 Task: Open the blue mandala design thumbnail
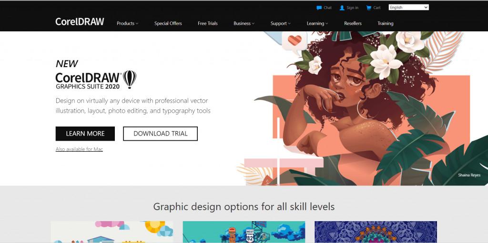click(x=376, y=232)
